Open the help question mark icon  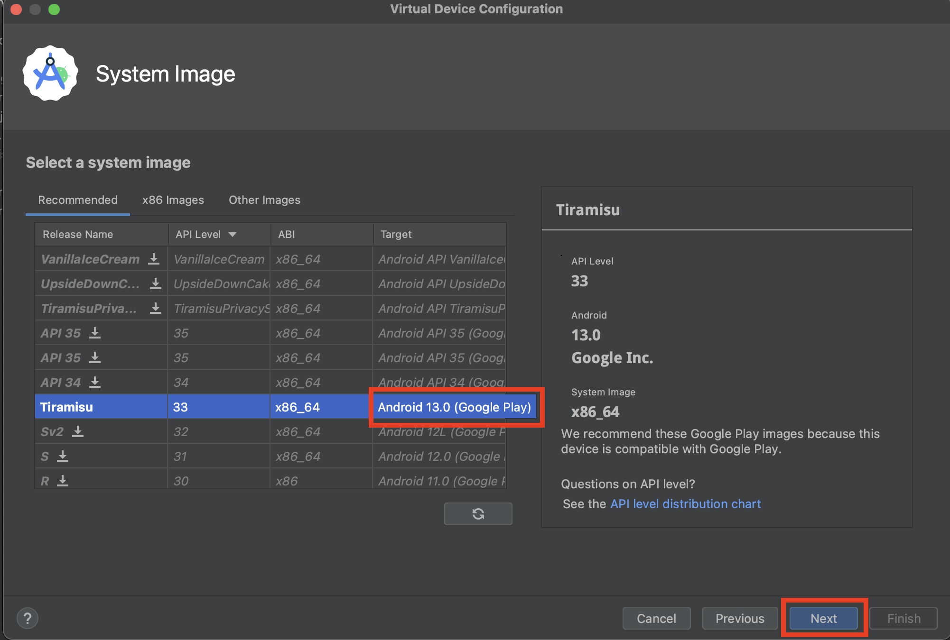(x=28, y=618)
